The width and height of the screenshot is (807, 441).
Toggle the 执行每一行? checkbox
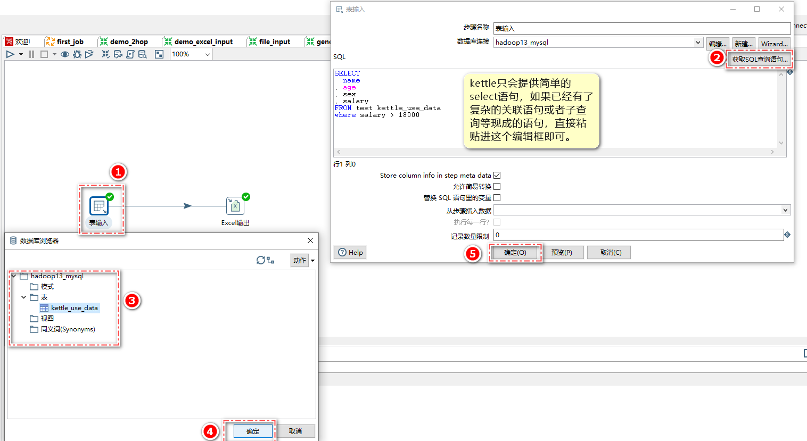click(x=497, y=222)
